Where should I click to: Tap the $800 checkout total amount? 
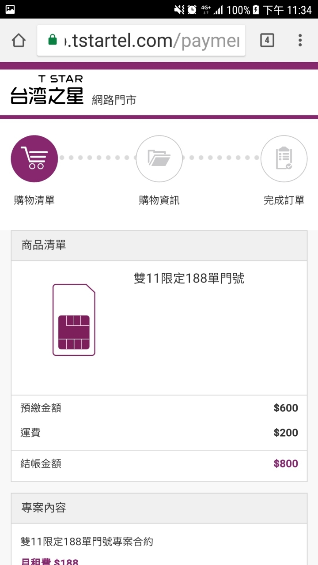click(x=286, y=463)
